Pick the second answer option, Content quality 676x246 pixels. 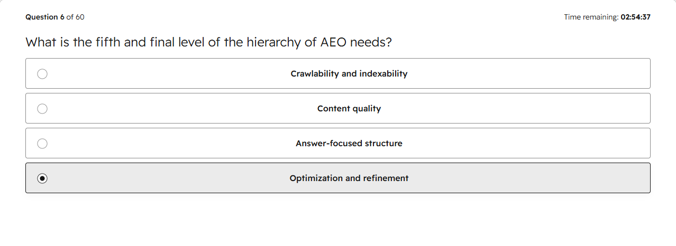coord(338,108)
